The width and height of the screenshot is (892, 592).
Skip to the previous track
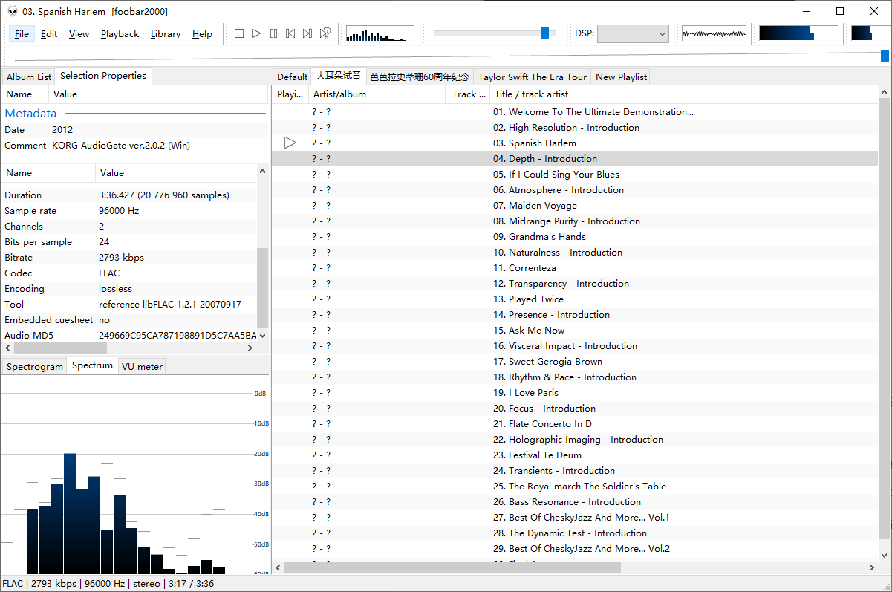coord(290,33)
